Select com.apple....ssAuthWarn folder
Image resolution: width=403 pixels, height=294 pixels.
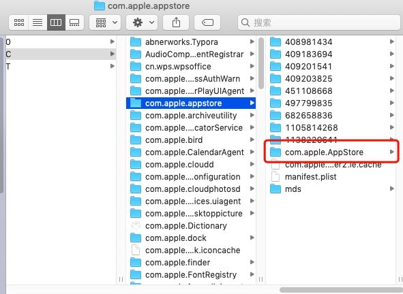pos(191,79)
